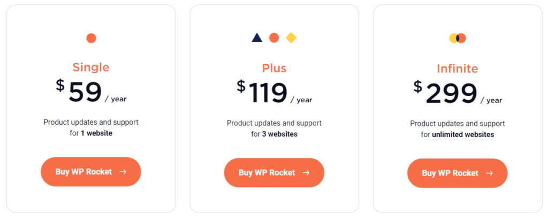The width and height of the screenshot is (548, 217).
Task: Click the orange circle icon in Plus plan
Action: click(274, 38)
